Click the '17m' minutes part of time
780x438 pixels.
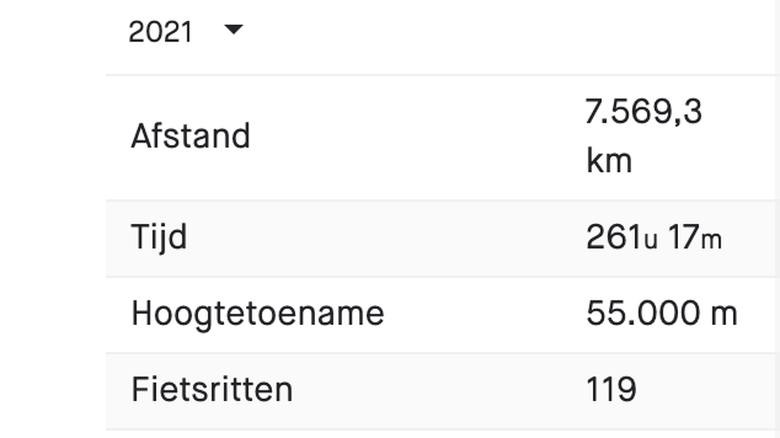pyautogui.click(x=694, y=237)
